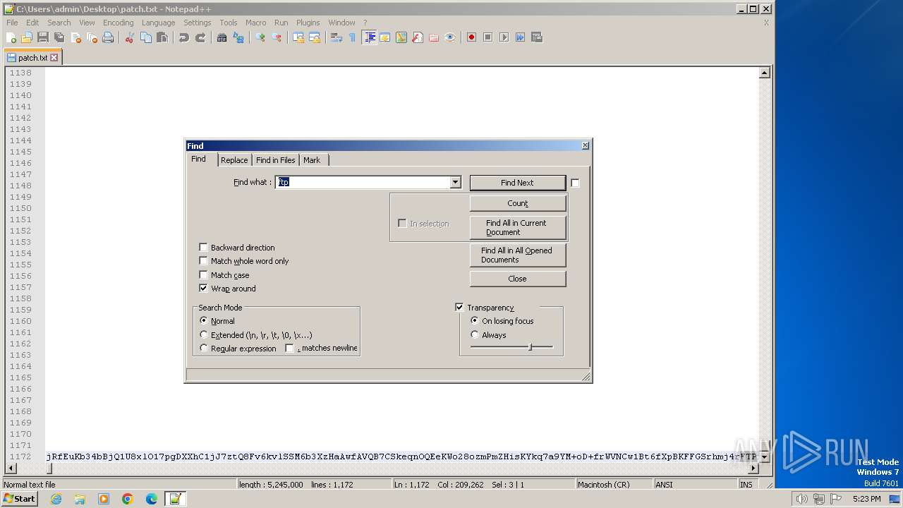903x508 pixels.
Task: Open the Mark tab
Action: click(312, 160)
